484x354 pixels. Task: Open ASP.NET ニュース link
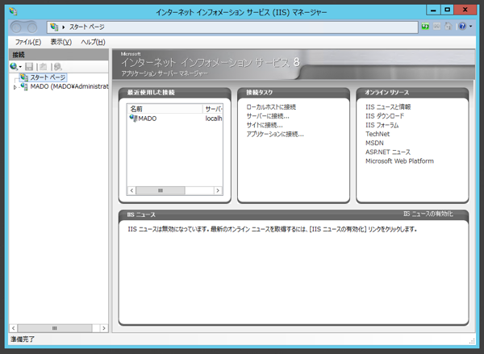388,152
